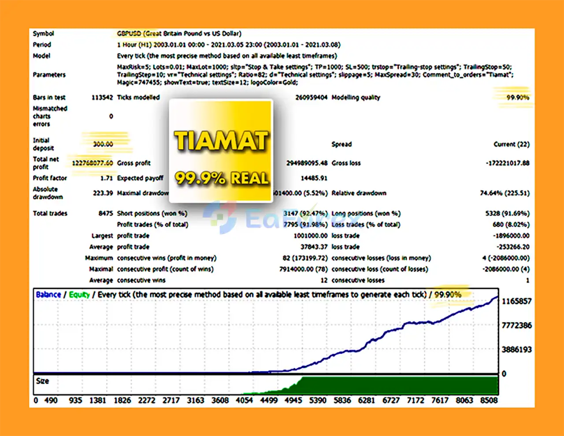The height and width of the screenshot is (436, 564).
Task: Click the Bars in test value 113542
Action: pyautogui.click(x=102, y=97)
